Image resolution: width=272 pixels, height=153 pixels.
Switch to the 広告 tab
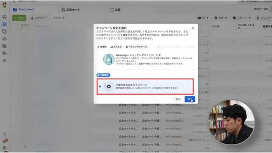click(x=115, y=10)
